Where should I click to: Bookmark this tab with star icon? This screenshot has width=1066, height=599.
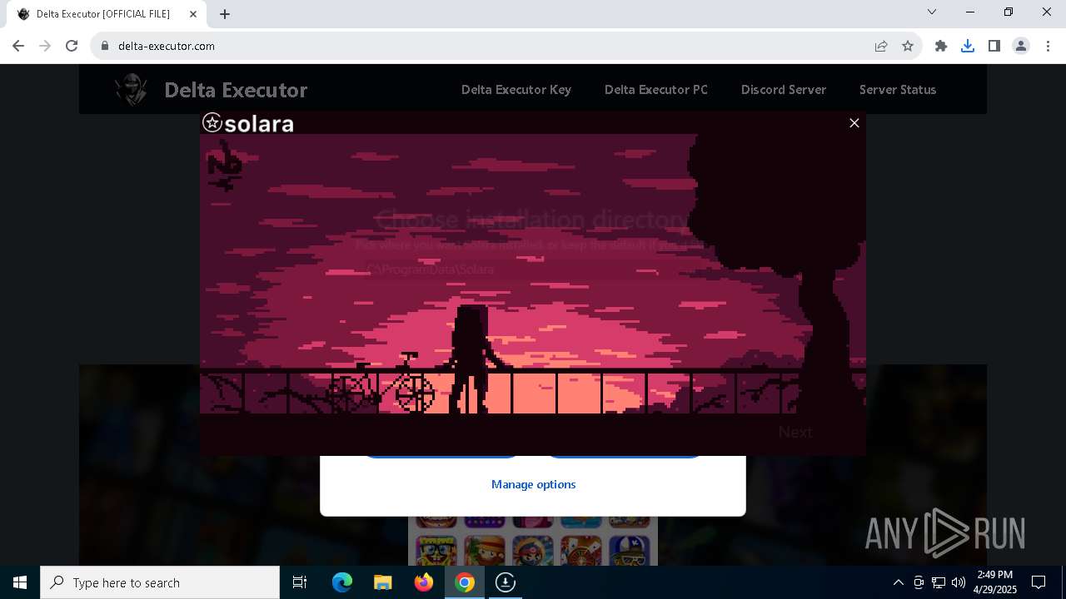click(908, 46)
